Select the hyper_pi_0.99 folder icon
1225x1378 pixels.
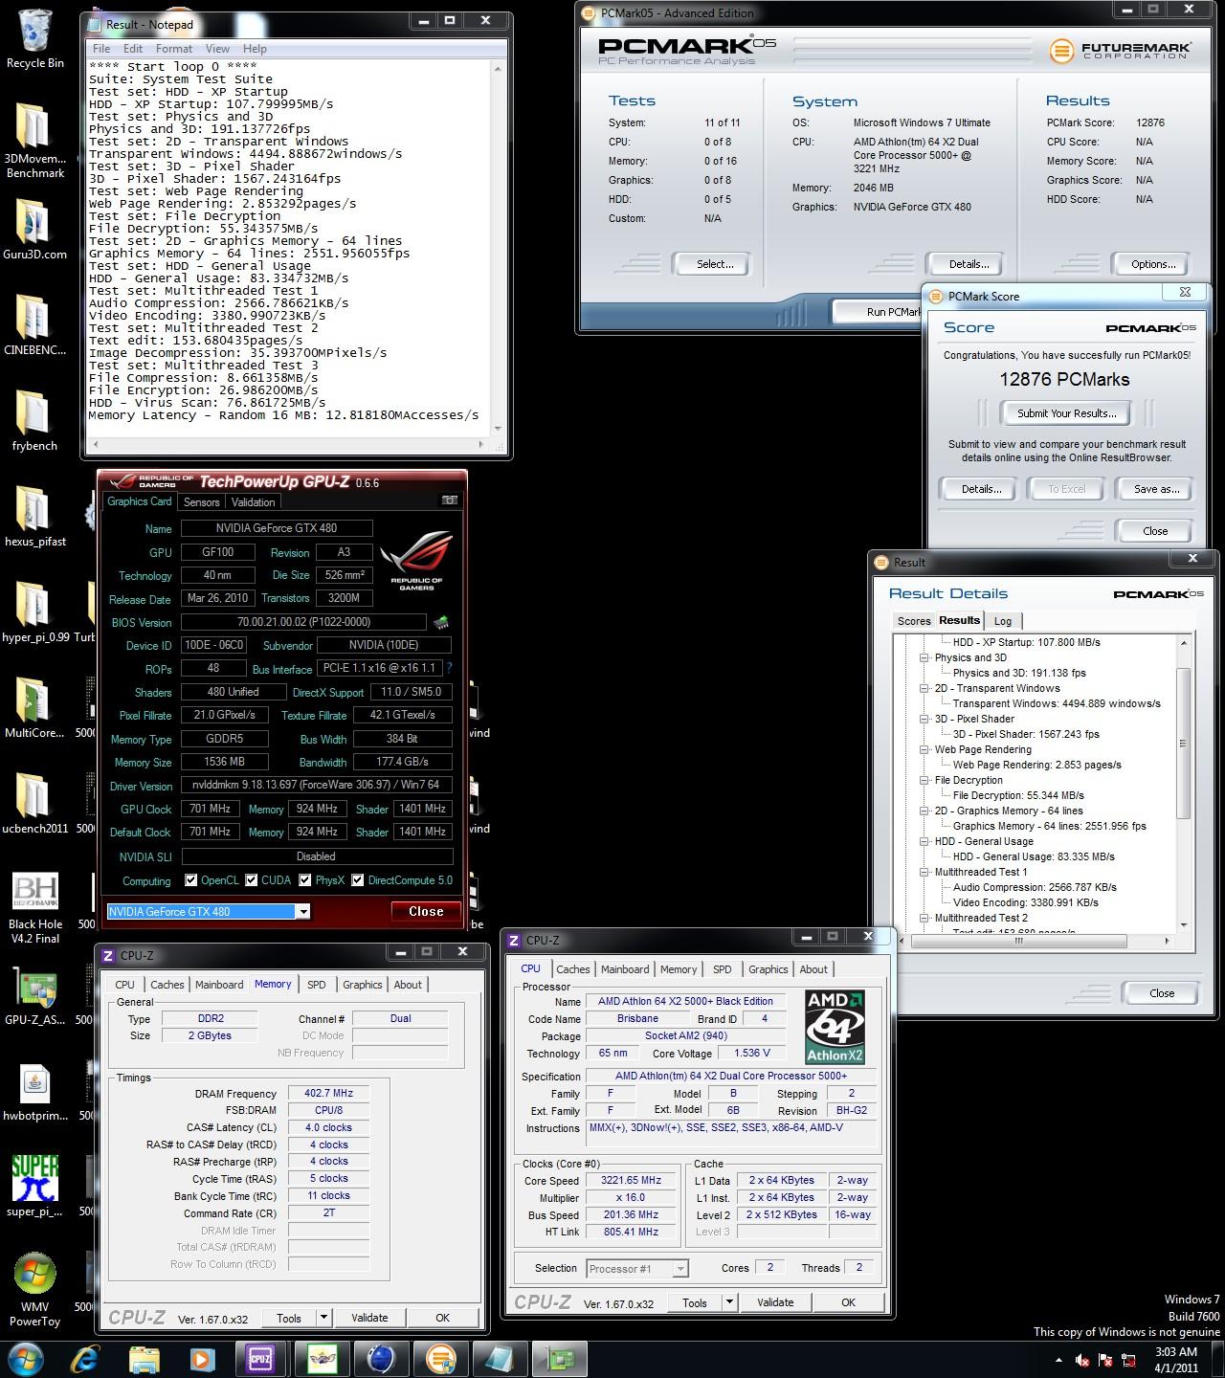click(34, 613)
